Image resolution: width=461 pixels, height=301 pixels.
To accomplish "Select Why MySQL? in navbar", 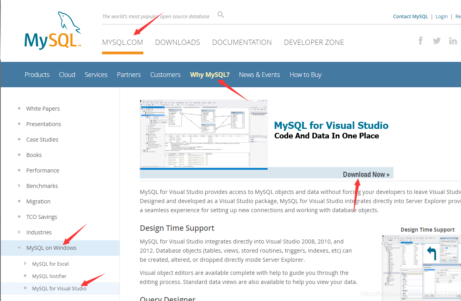I will 210,75.
